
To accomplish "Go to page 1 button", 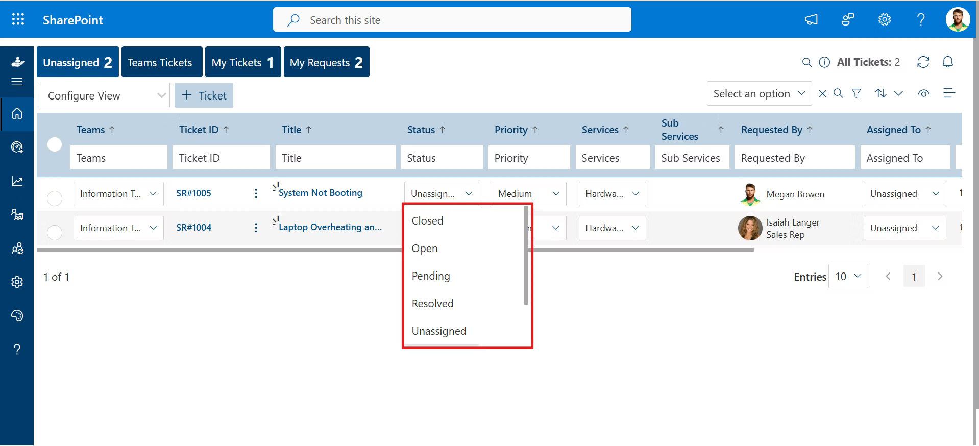I will click(x=914, y=276).
